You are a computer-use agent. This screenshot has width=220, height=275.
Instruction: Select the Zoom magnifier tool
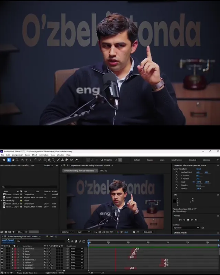(17, 160)
